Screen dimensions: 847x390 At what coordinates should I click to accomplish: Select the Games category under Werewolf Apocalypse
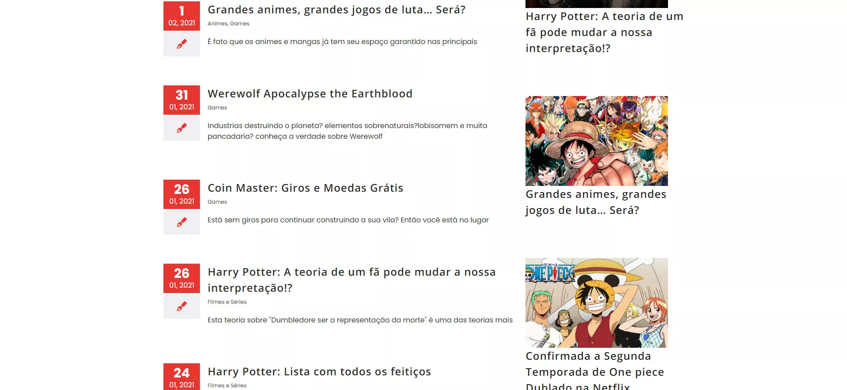[x=217, y=108]
